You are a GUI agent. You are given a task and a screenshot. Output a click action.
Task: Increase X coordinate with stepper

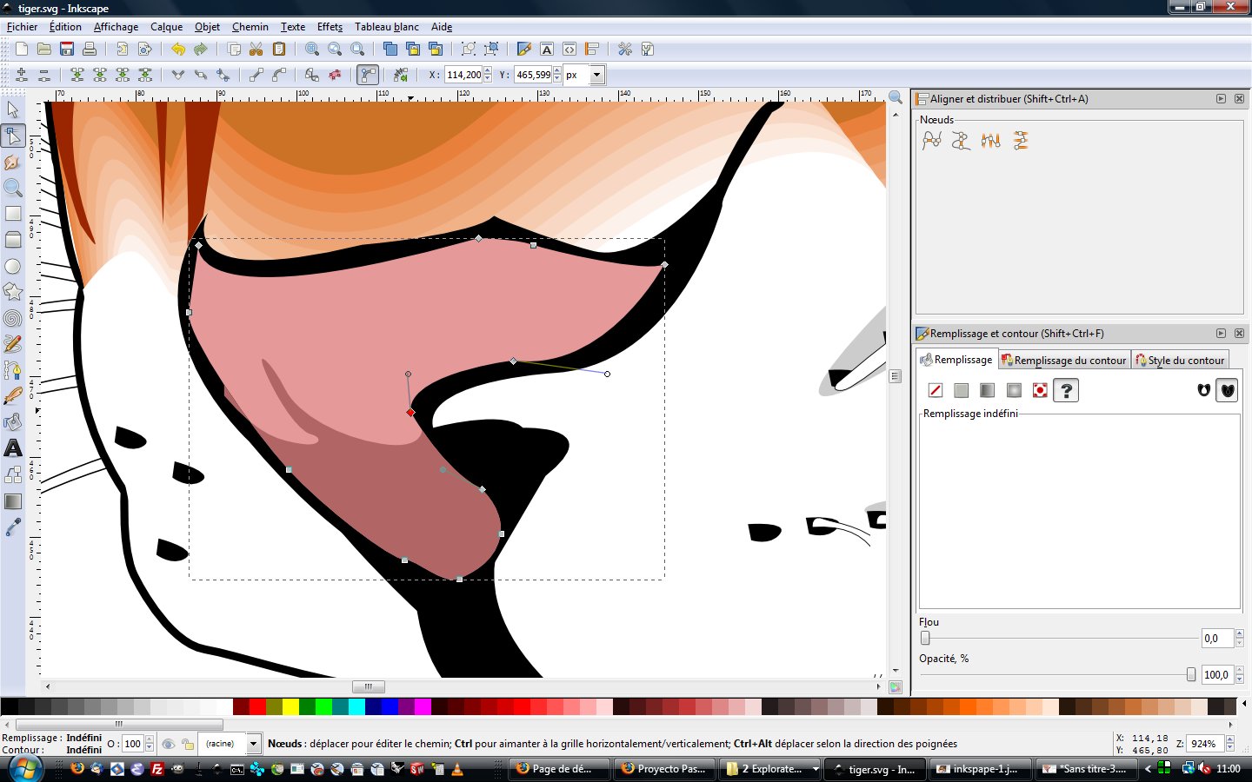488,71
